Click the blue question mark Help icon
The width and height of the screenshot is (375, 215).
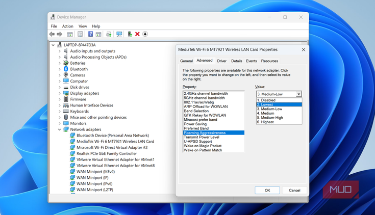pyautogui.click(x=90, y=34)
